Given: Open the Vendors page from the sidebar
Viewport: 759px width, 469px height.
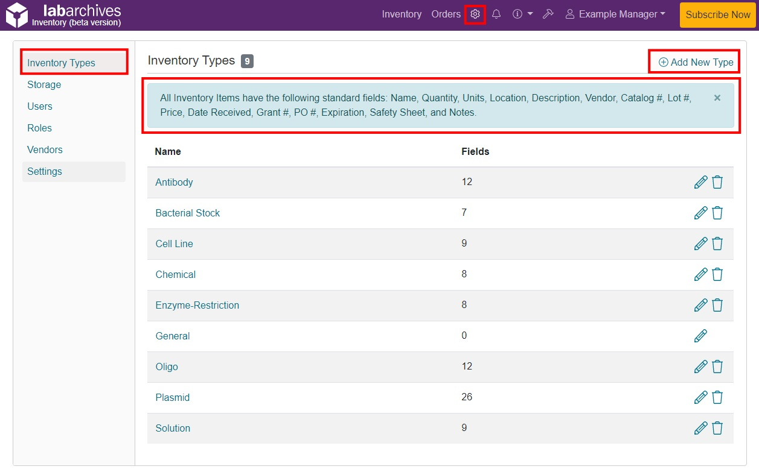Looking at the screenshot, I should 45,150.
